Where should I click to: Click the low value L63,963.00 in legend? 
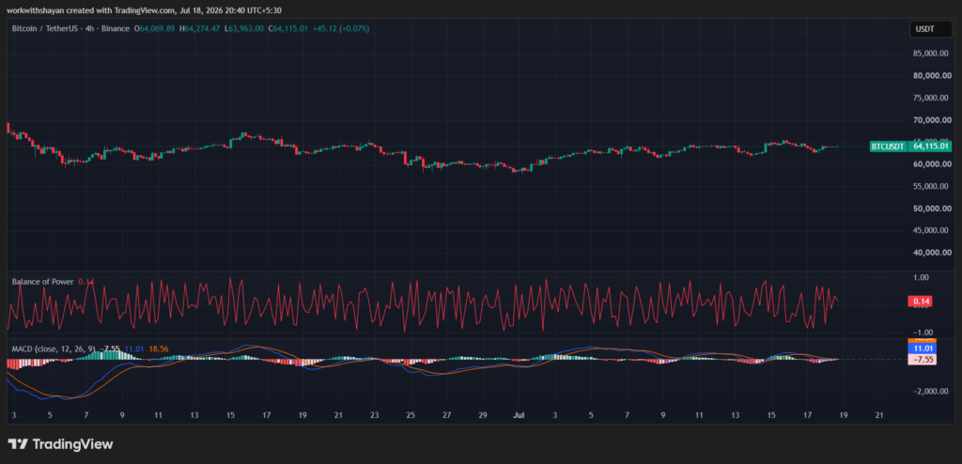coord(244,28)
